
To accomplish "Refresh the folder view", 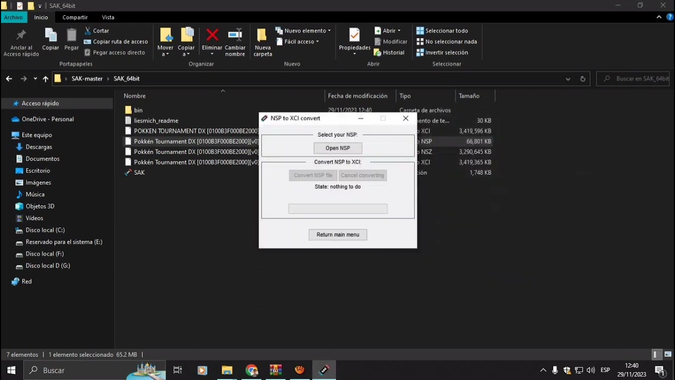I will click(583, 79).
